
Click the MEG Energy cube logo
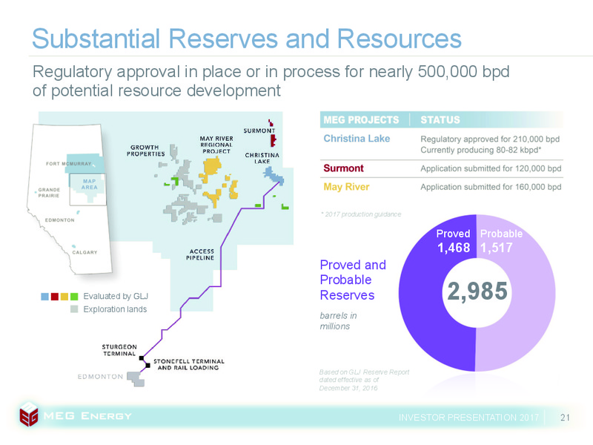29,415
